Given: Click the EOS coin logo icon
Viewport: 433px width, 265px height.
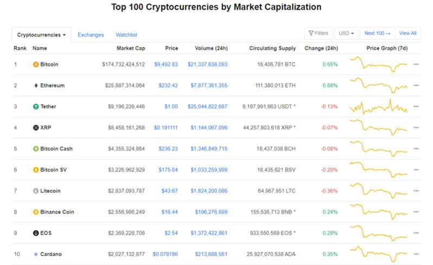Looking at the screenshot, I should tap(36, 233).
